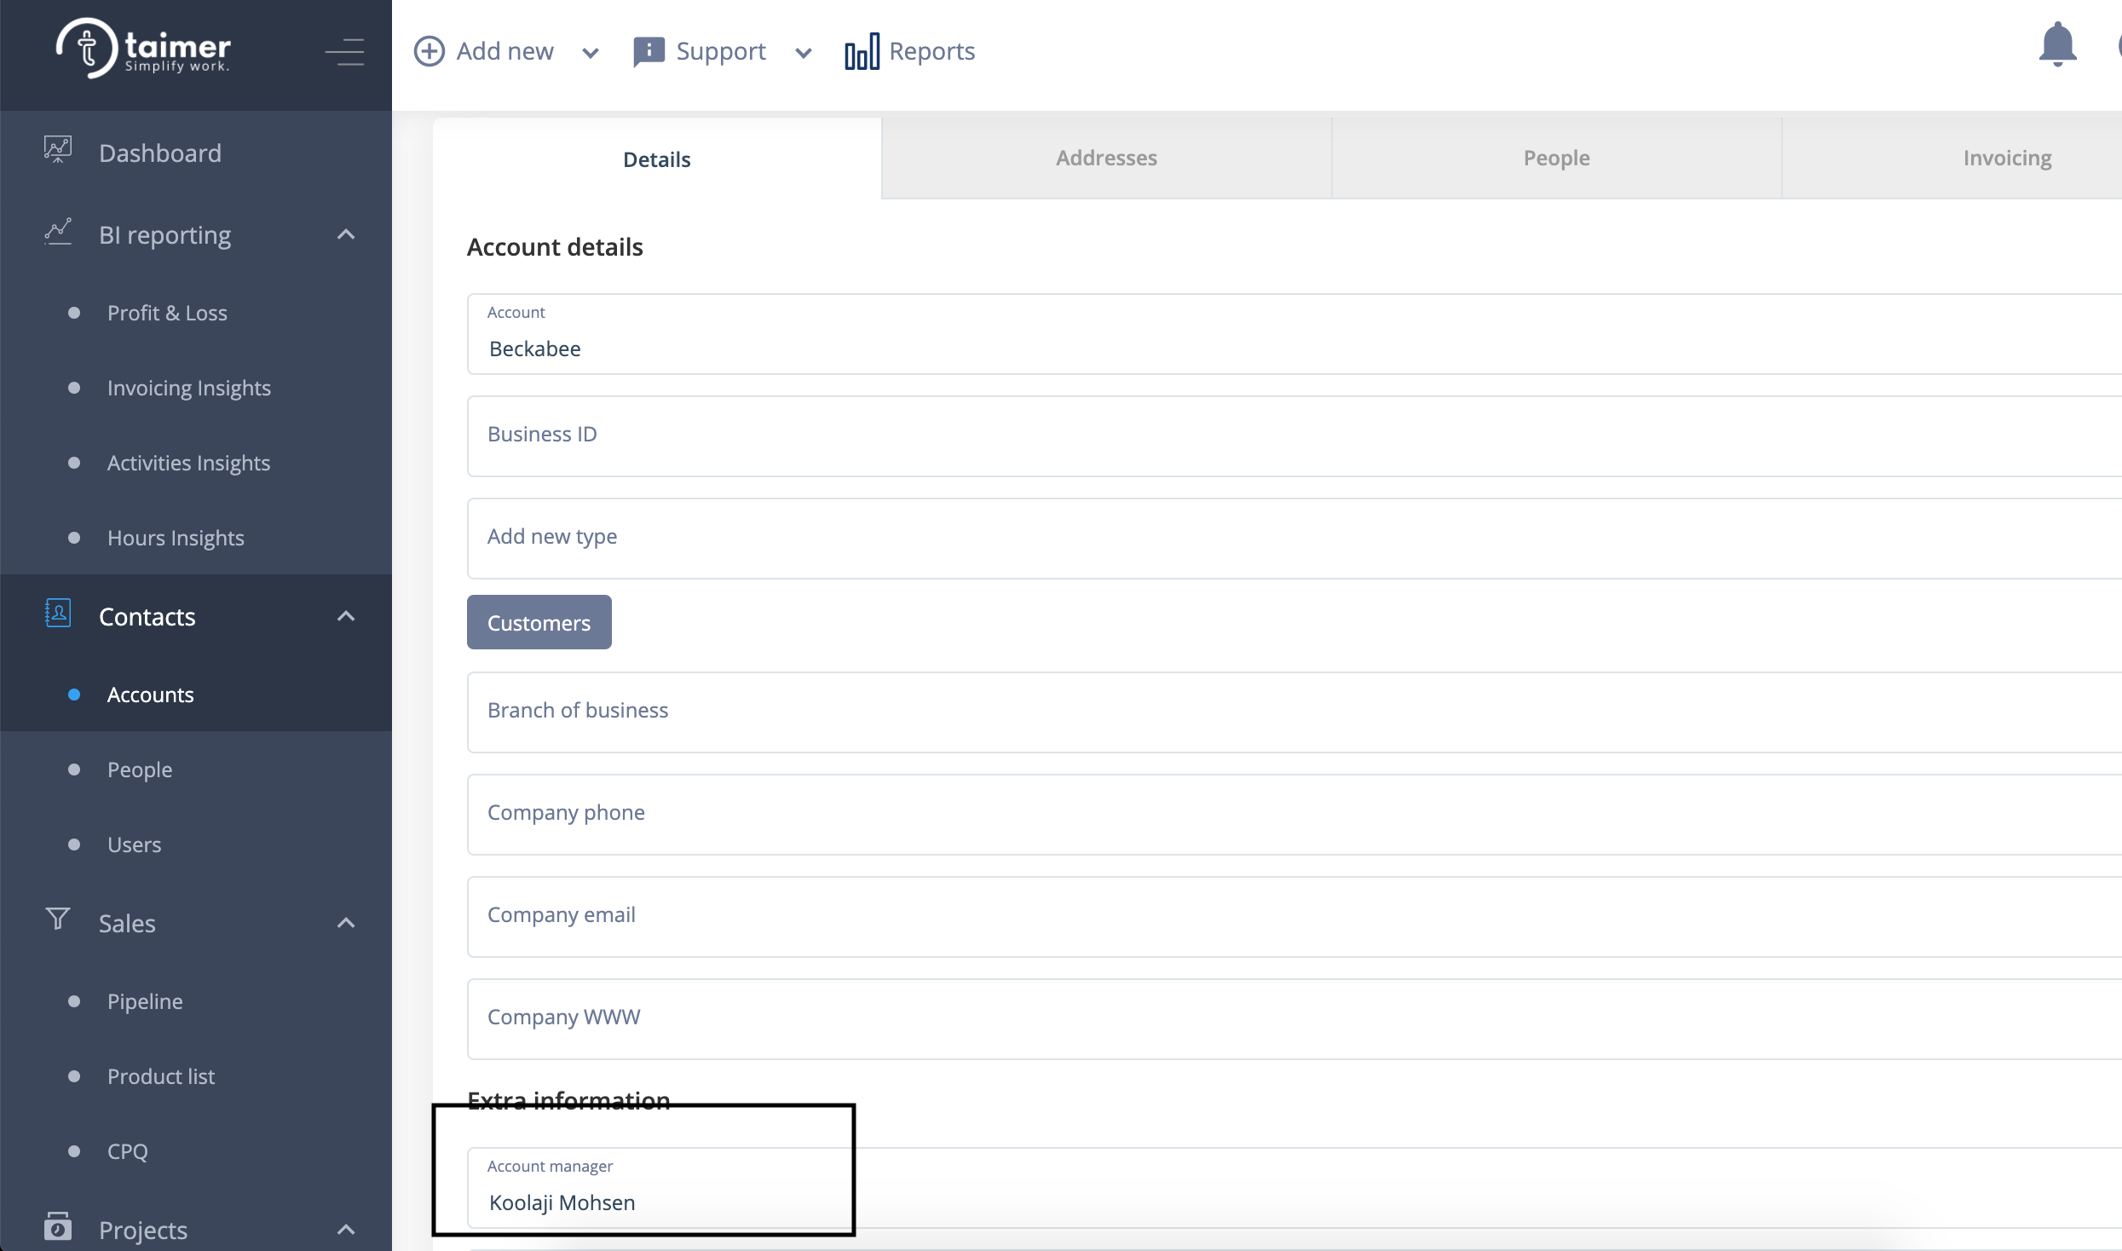Open the Support dropdown arrow

[x=804, y=53]
